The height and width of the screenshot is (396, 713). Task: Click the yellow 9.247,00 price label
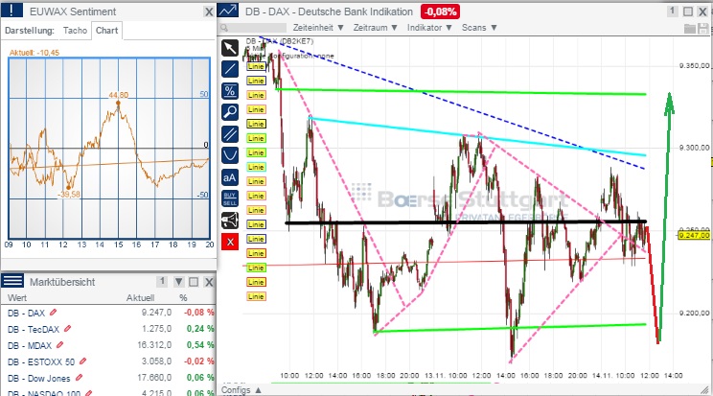(x=694, y=235)
